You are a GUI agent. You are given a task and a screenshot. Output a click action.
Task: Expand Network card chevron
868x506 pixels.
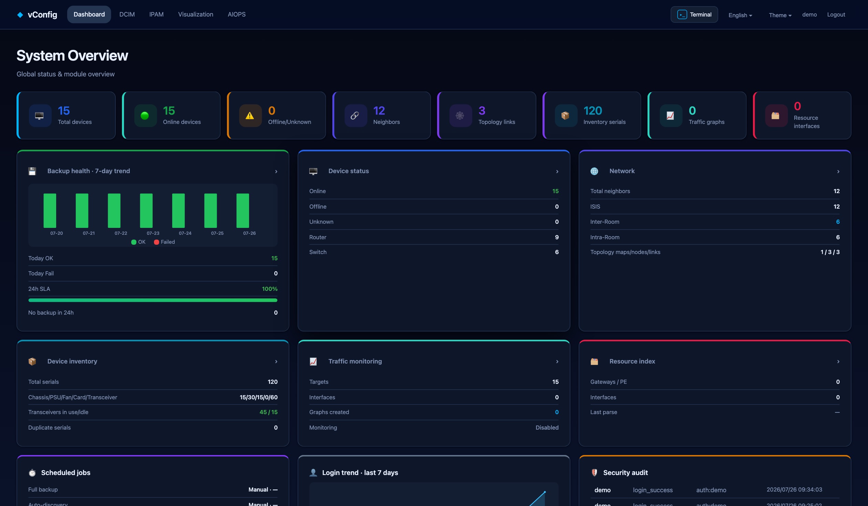pos(838,171)
